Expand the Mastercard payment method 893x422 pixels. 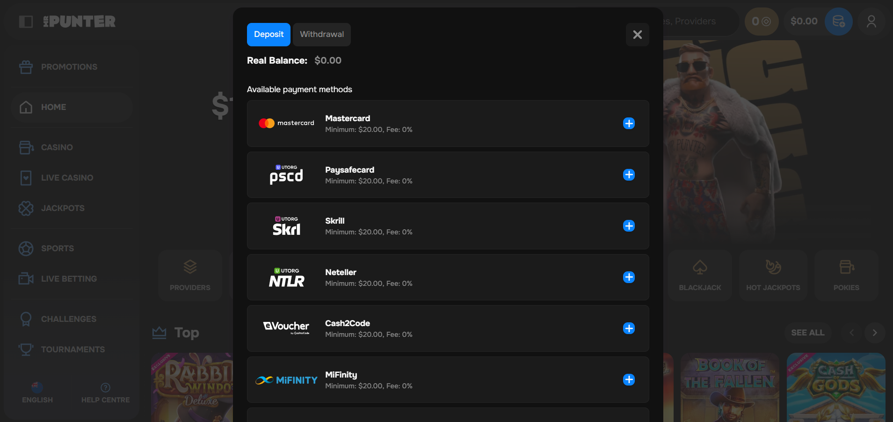(x=629, y=124)
